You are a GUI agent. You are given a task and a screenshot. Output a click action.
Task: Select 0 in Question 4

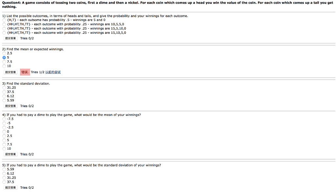click(x=4, y=132)
